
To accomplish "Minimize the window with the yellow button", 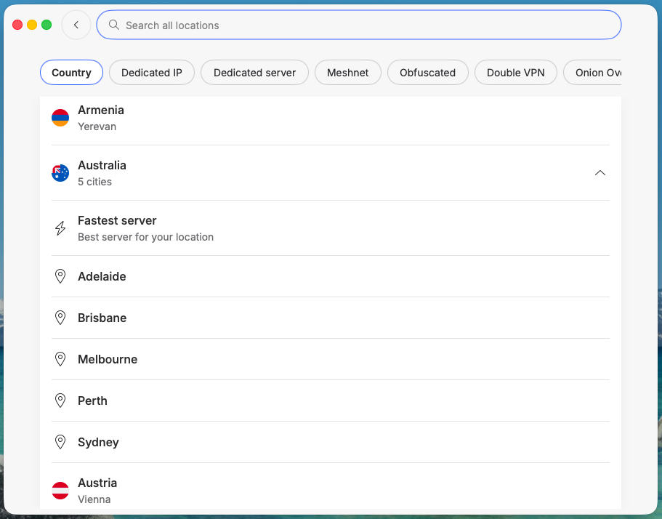I will (32, 25).
